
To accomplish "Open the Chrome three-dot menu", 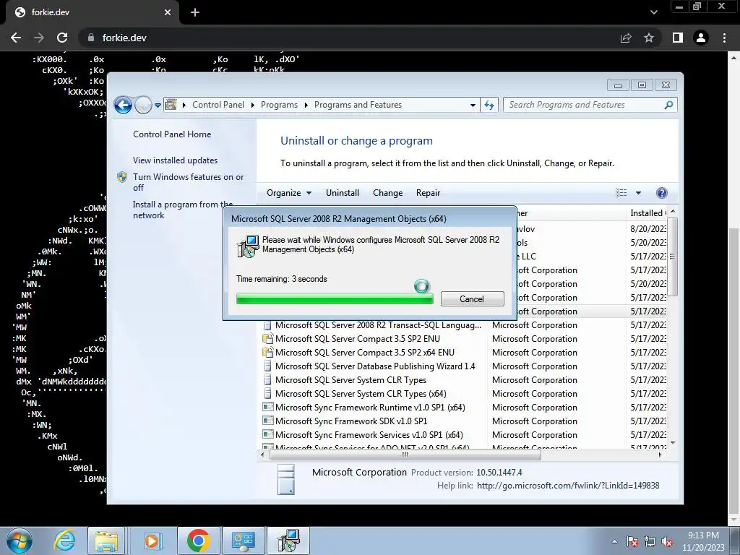I will pyautogui.click(x=724, y=38).
